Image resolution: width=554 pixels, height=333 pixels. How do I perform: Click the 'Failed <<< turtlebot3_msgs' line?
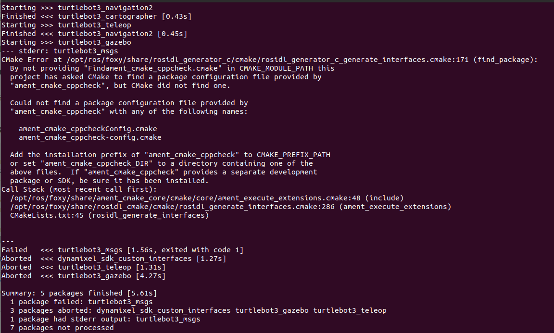tap(123, 250)
